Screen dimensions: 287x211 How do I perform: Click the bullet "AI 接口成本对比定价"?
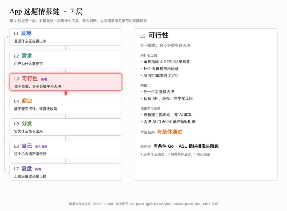tap(160, 76)
